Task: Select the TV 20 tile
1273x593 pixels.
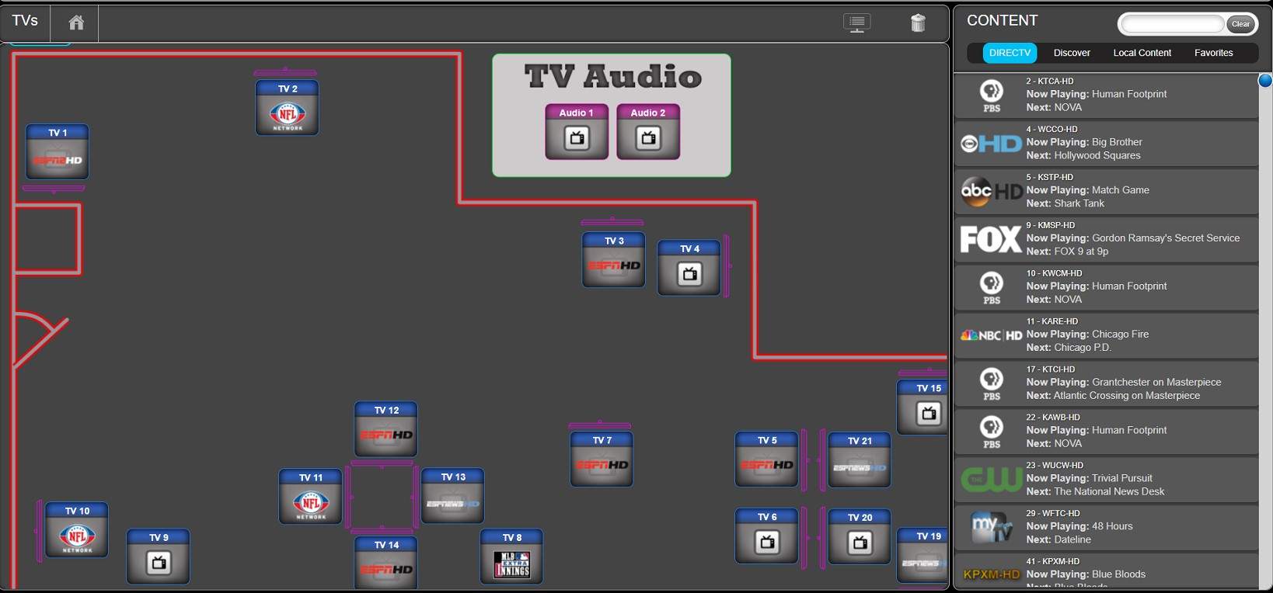Action: click(x=860, y=536)
